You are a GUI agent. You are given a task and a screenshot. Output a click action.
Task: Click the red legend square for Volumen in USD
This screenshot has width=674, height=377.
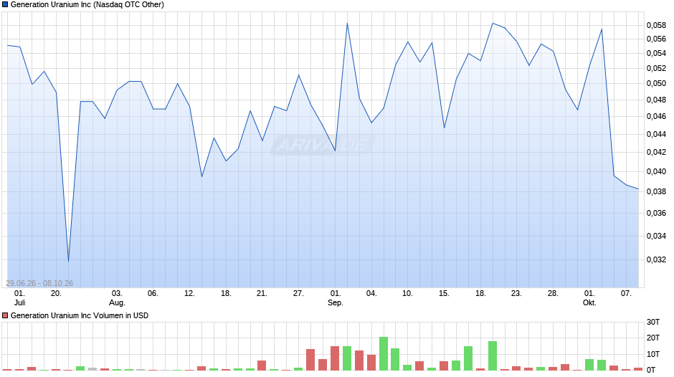(x=5, y=315)
